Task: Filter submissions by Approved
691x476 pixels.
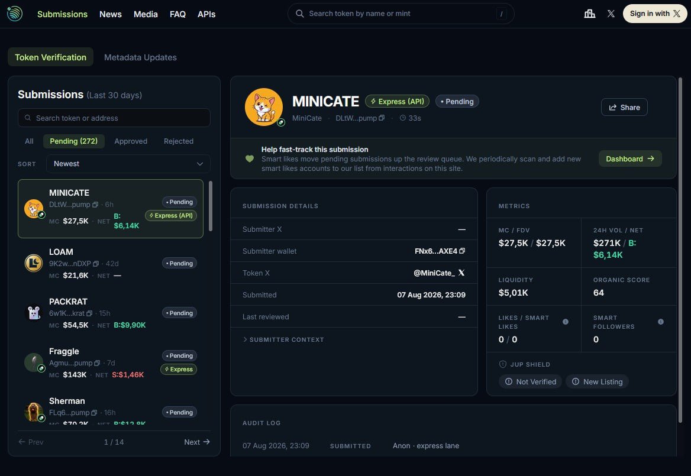Action: pos(131,141)
